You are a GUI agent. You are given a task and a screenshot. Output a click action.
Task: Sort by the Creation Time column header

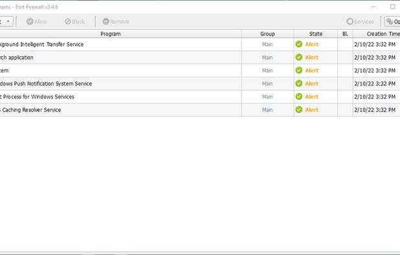(377, 34)
